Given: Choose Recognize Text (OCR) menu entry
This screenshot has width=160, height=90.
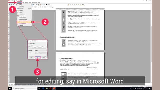Looking at the screenshot, I should pyautogui.click(x=24, y=22).
